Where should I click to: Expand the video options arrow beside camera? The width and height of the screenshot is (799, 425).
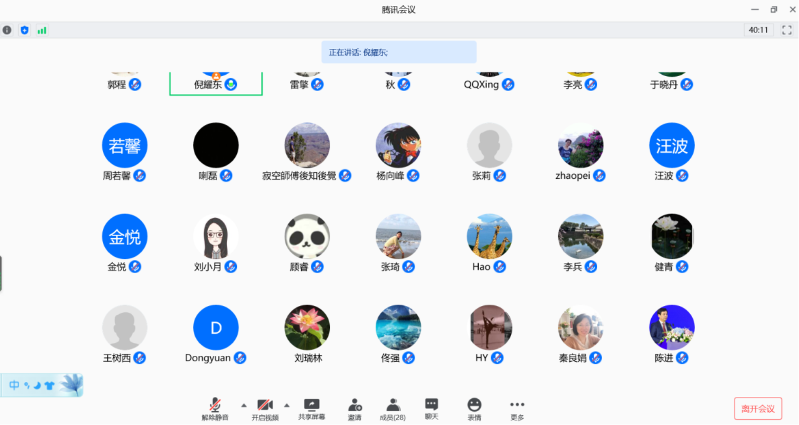287,405
